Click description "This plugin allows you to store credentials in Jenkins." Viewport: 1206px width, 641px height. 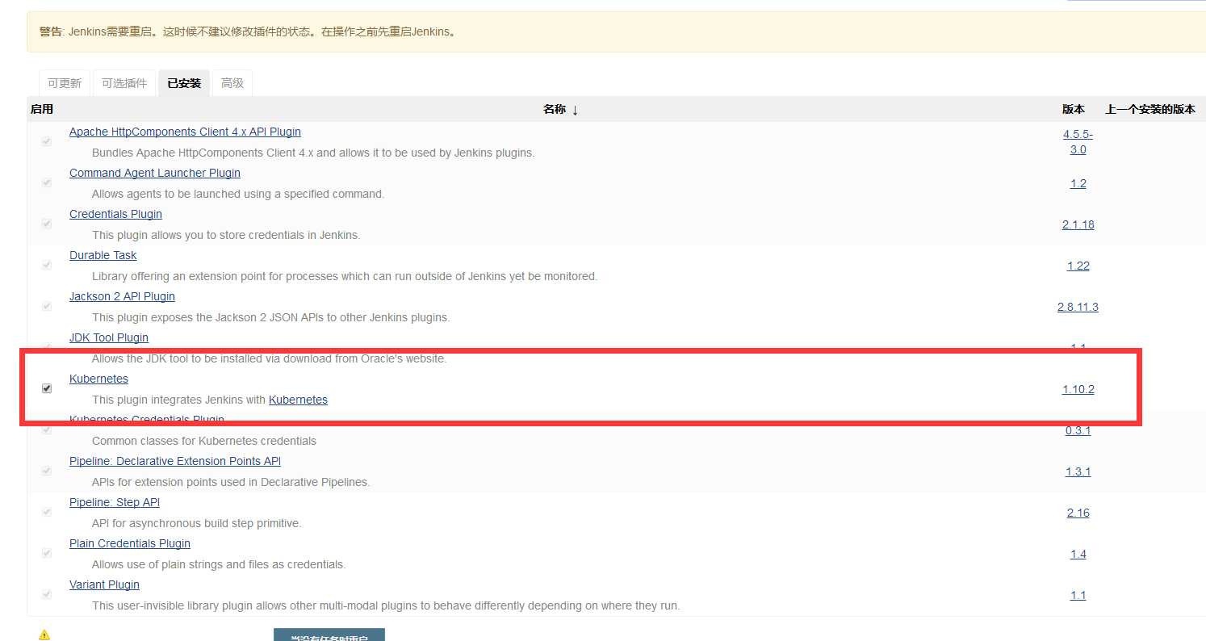pyautogui.click(x=226, y=235)
